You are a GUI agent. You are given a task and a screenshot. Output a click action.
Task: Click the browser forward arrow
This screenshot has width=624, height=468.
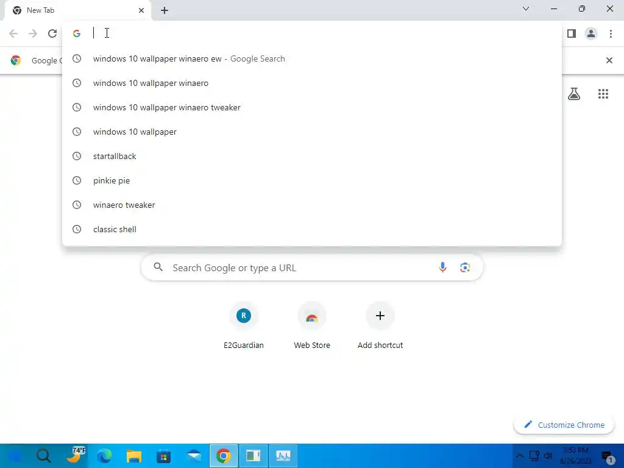[x=33, y=34]
